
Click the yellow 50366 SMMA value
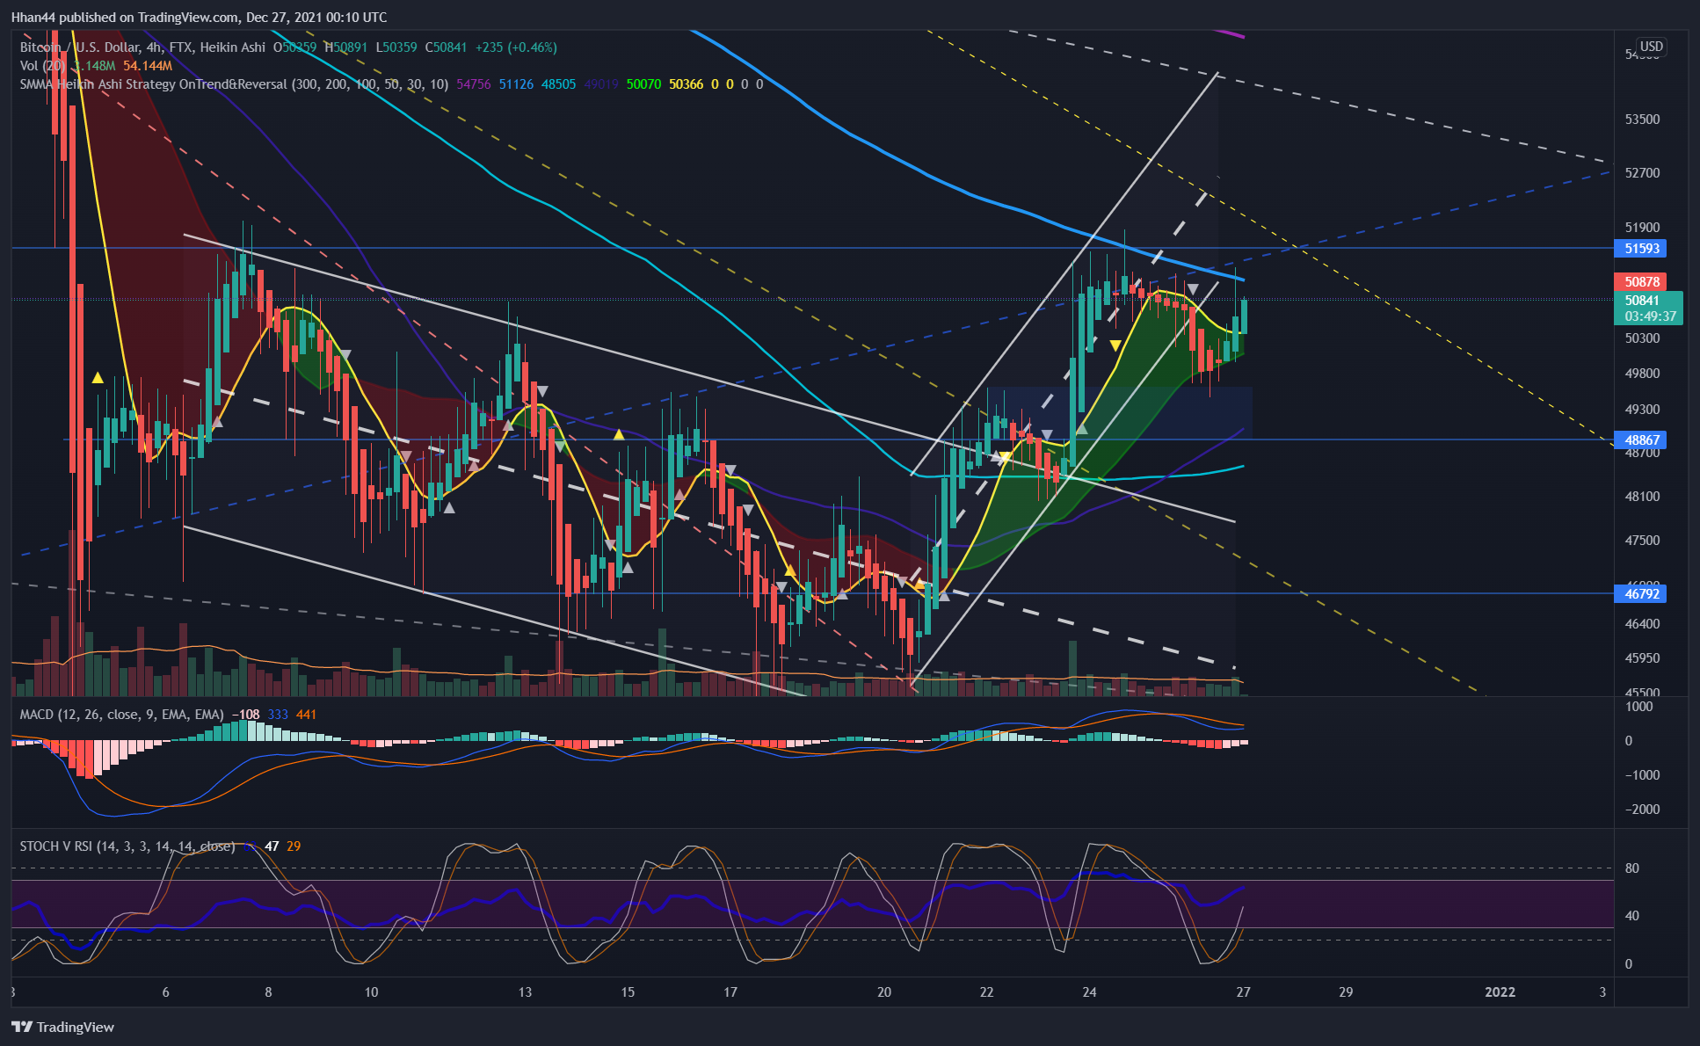[x=686, y=84]
